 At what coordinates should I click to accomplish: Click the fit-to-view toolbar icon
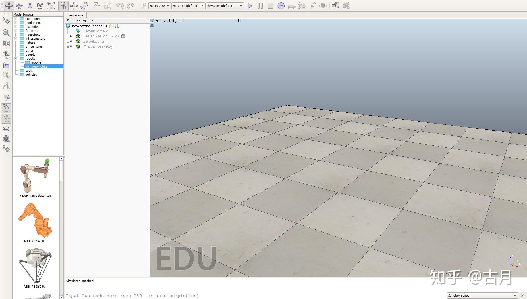[51, 6]
